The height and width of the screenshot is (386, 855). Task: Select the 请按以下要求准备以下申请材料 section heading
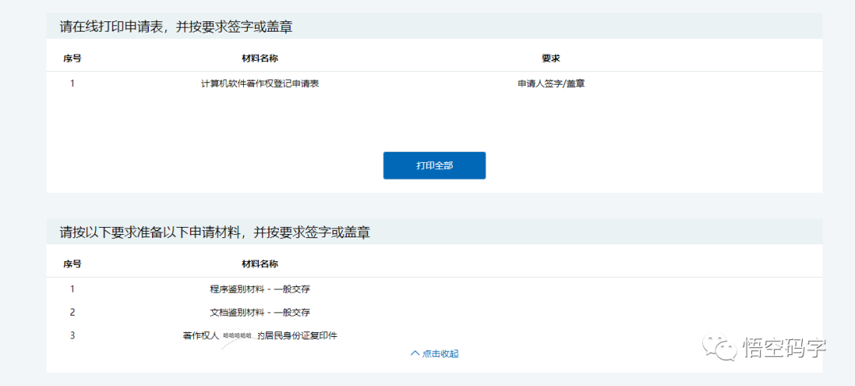tap(215, 233)
